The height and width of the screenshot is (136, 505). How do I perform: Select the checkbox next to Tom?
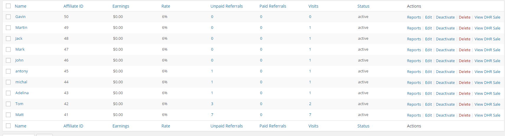point(8,104)
